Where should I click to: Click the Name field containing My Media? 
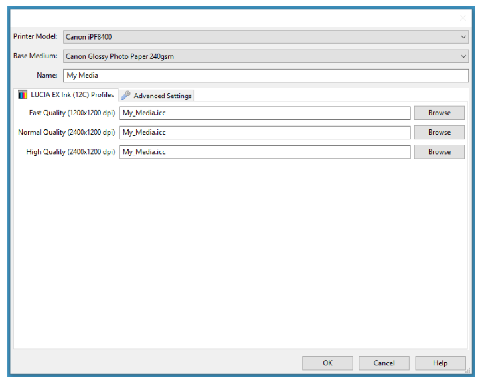coord(266,76)
